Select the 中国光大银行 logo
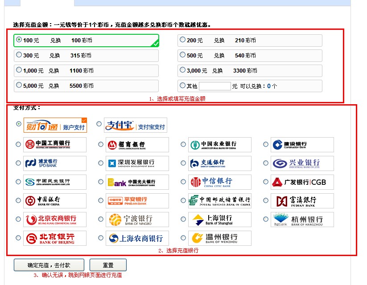This screenshot has height=285, width=367. click(137, 182)
